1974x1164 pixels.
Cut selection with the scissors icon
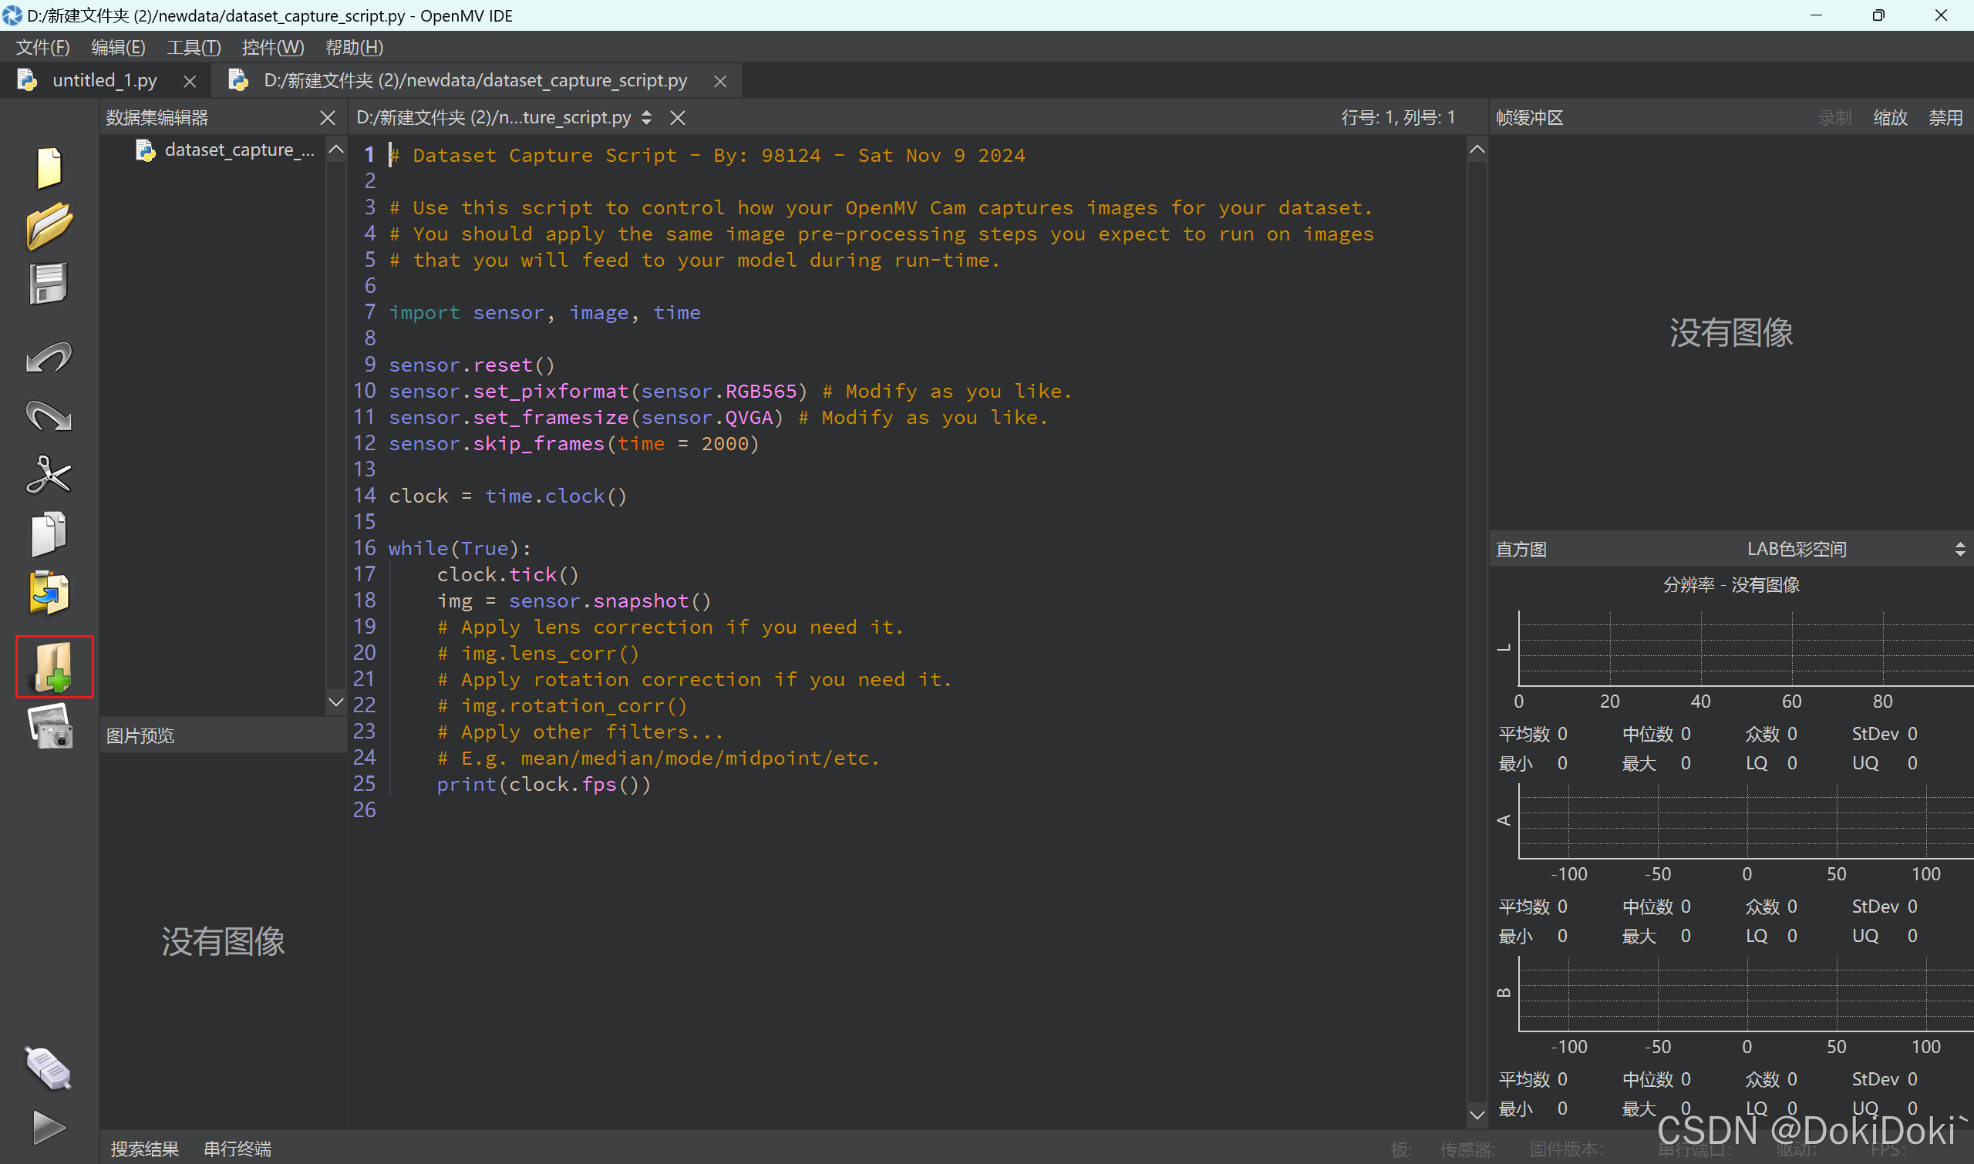[49, 475]
